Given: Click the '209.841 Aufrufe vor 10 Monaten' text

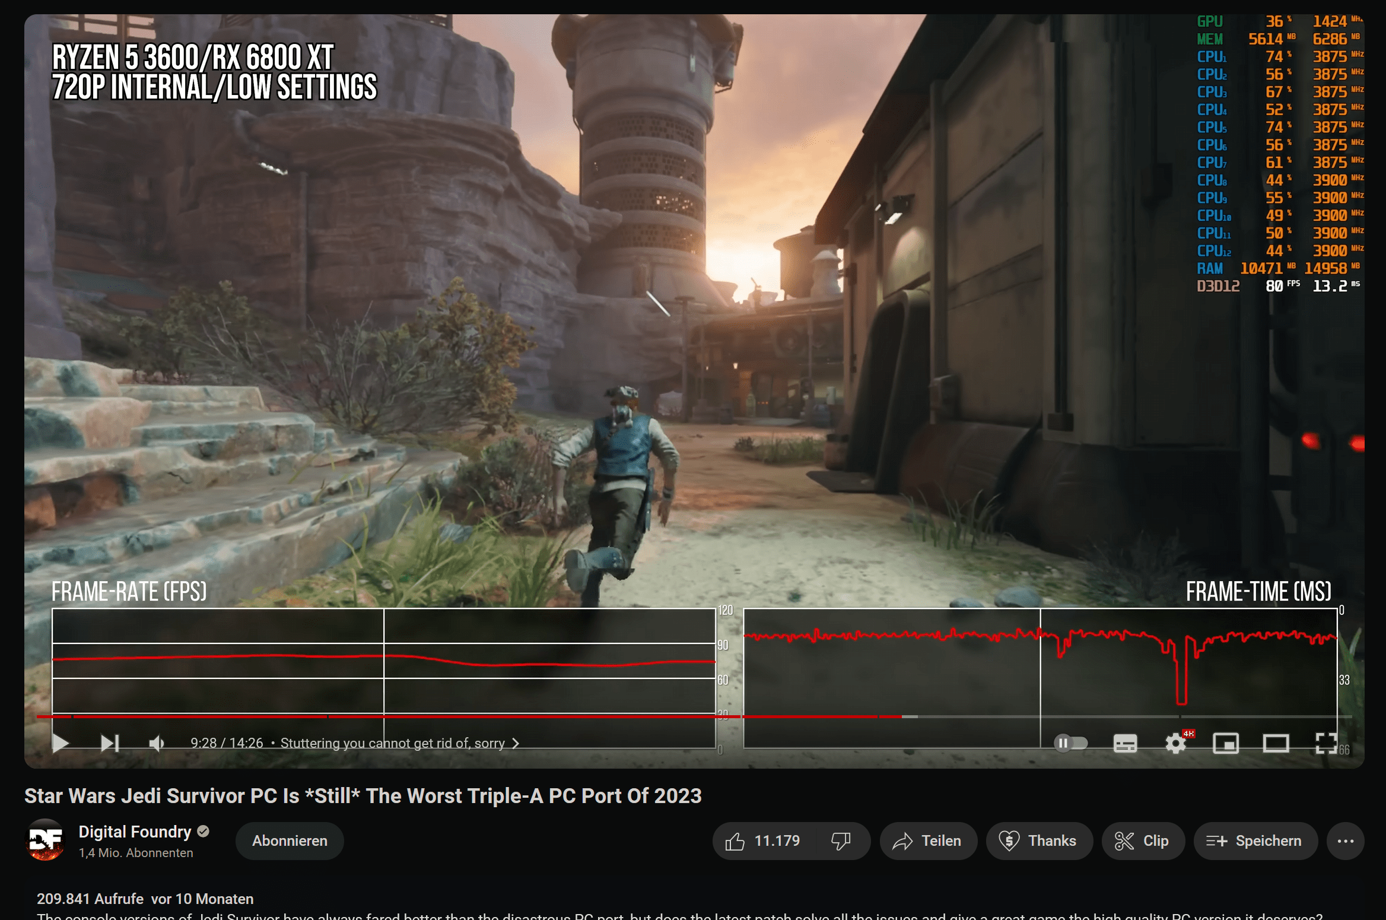Looking at the screenshot, I should tap(145, 899).
